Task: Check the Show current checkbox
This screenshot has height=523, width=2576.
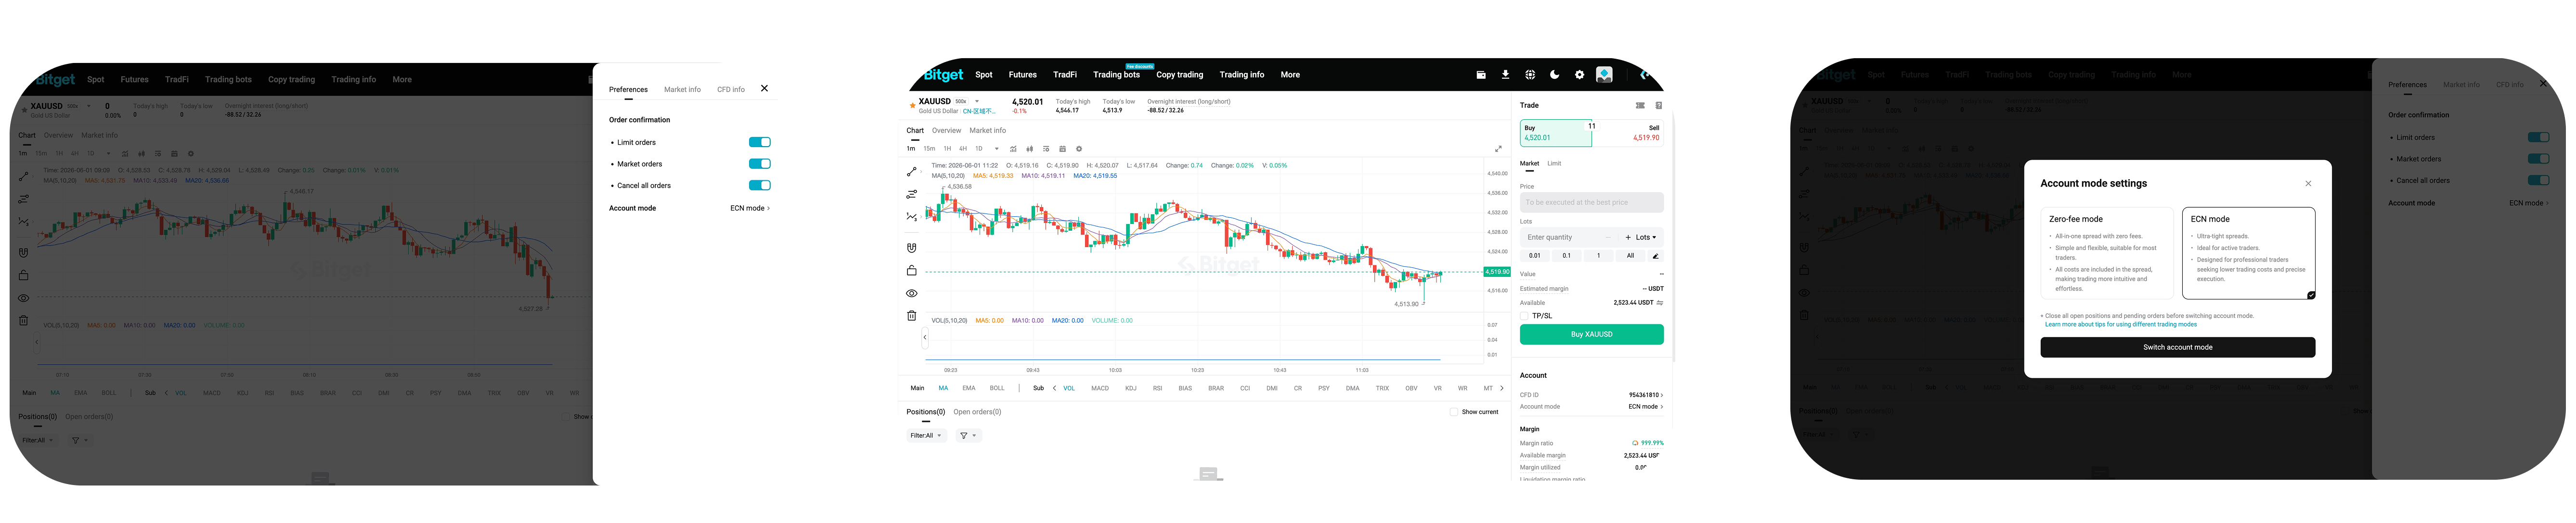Action: click(x=1454, y=412)
